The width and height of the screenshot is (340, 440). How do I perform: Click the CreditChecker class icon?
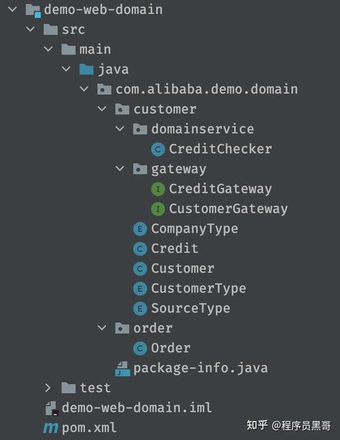tap(158, 149)
